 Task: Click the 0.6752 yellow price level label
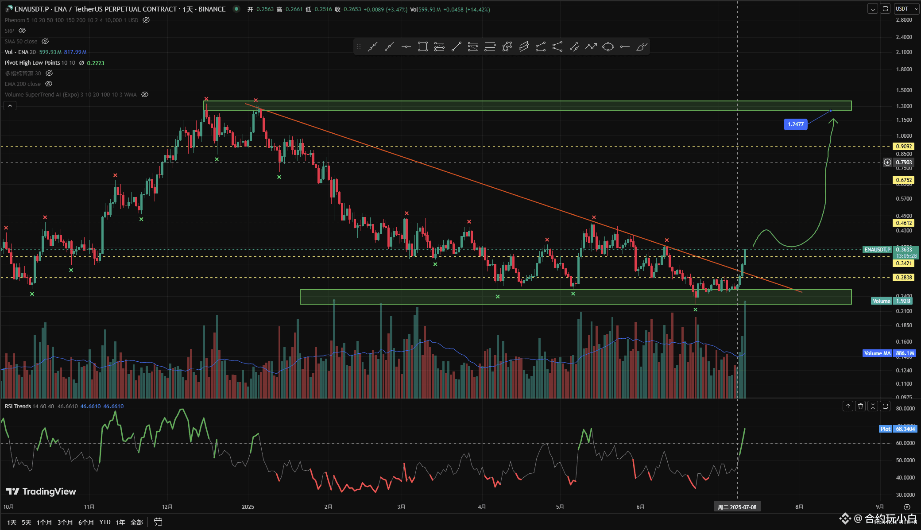904,180
